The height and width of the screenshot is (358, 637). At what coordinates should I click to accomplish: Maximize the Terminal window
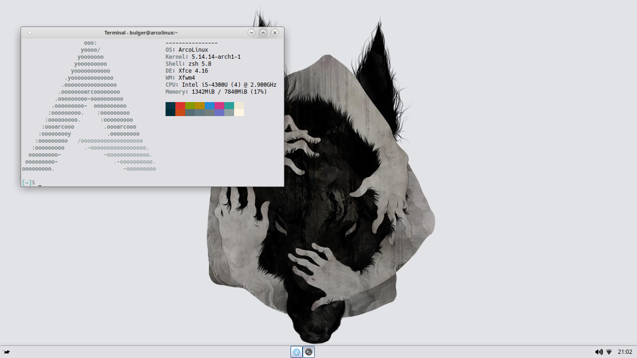coord(263,33)
